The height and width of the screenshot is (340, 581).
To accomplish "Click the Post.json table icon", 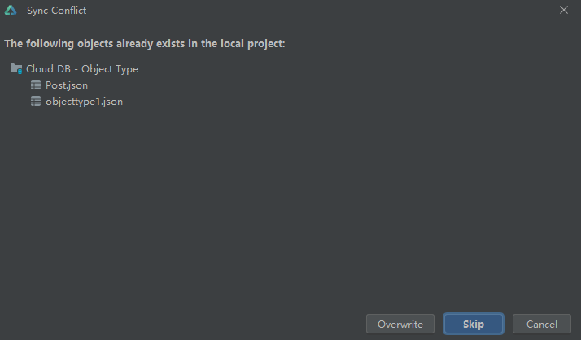I will (36, 85).
